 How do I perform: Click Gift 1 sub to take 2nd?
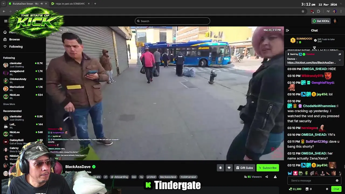click(x=324, y=40)
